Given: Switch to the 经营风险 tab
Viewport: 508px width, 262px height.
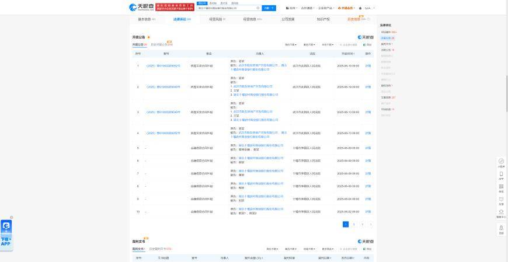Looking at the screenshot, I should pos(217,19).
